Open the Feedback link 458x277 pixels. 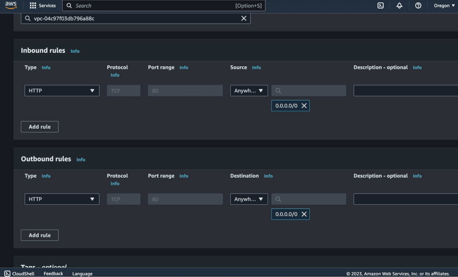pos(53,274)
